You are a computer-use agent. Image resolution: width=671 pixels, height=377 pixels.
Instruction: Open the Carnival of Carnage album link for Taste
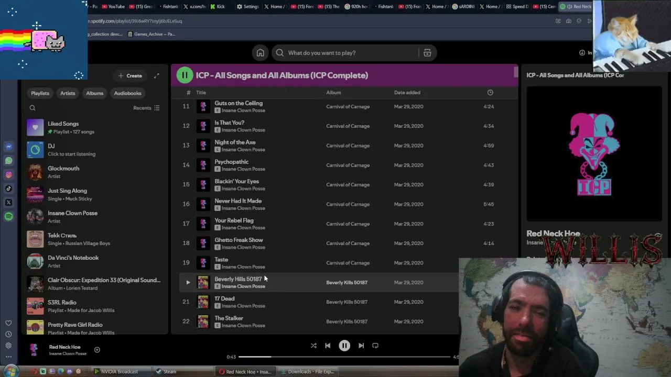[348, 263]
